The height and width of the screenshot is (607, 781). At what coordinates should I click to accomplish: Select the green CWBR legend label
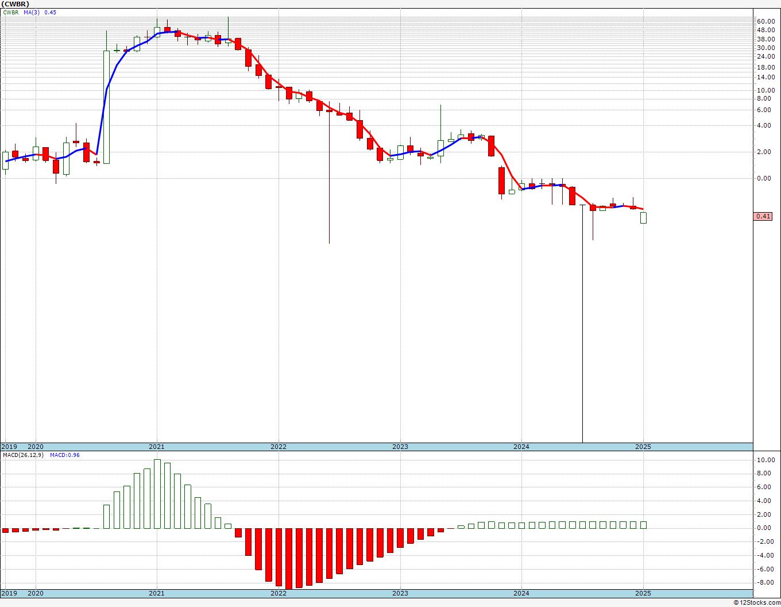point(11,12)
